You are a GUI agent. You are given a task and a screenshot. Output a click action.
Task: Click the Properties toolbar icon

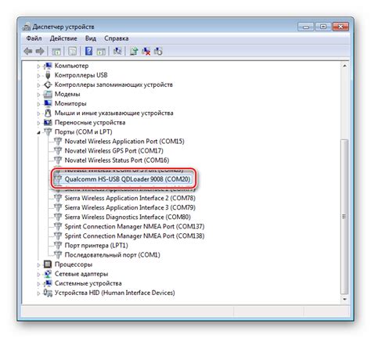tap(72, 51)
